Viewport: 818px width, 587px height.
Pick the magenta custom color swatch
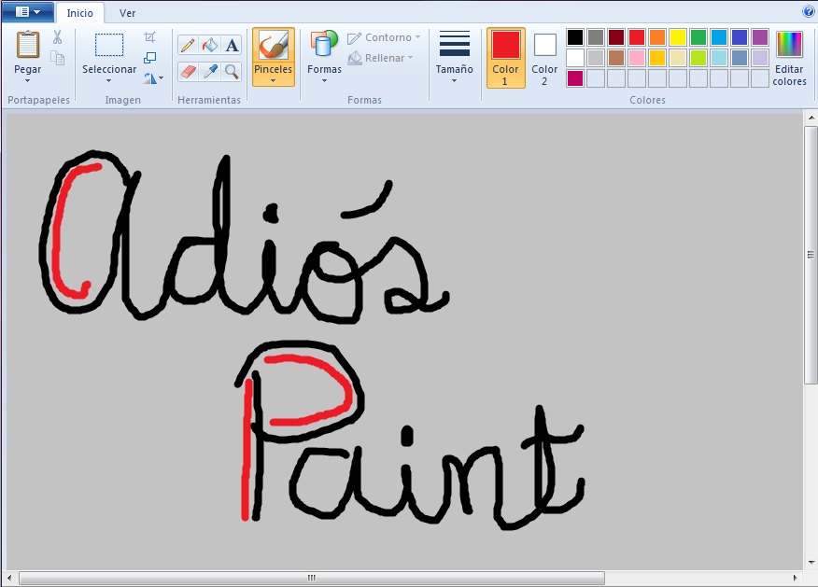575,78
